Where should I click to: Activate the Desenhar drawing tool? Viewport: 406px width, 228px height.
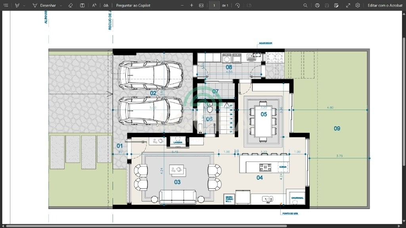(x=44, y=6)
